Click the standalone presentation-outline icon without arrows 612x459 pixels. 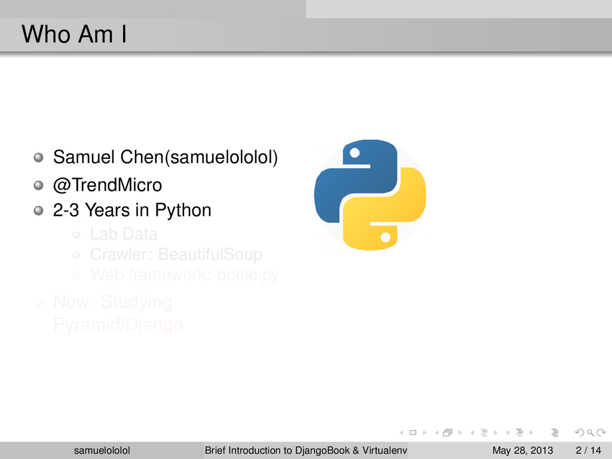point(555,433)
